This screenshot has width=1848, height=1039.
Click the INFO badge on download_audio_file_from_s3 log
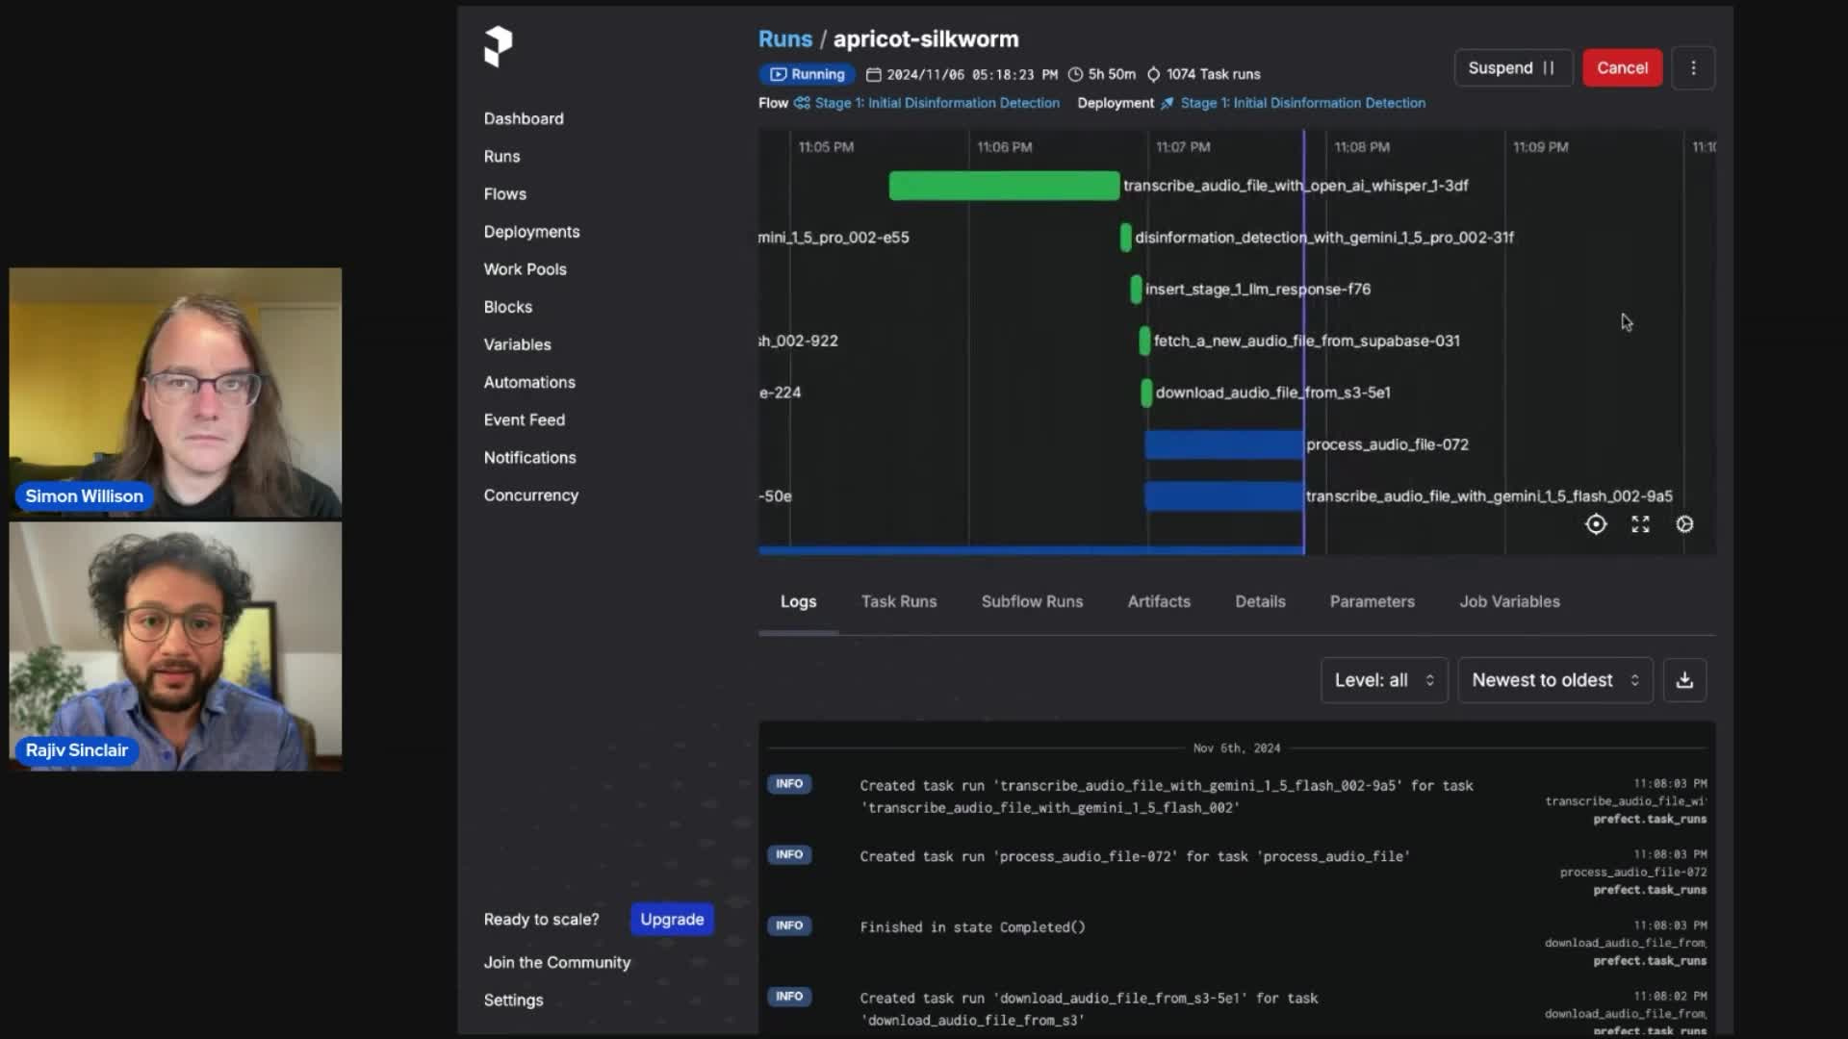(789, 997)
